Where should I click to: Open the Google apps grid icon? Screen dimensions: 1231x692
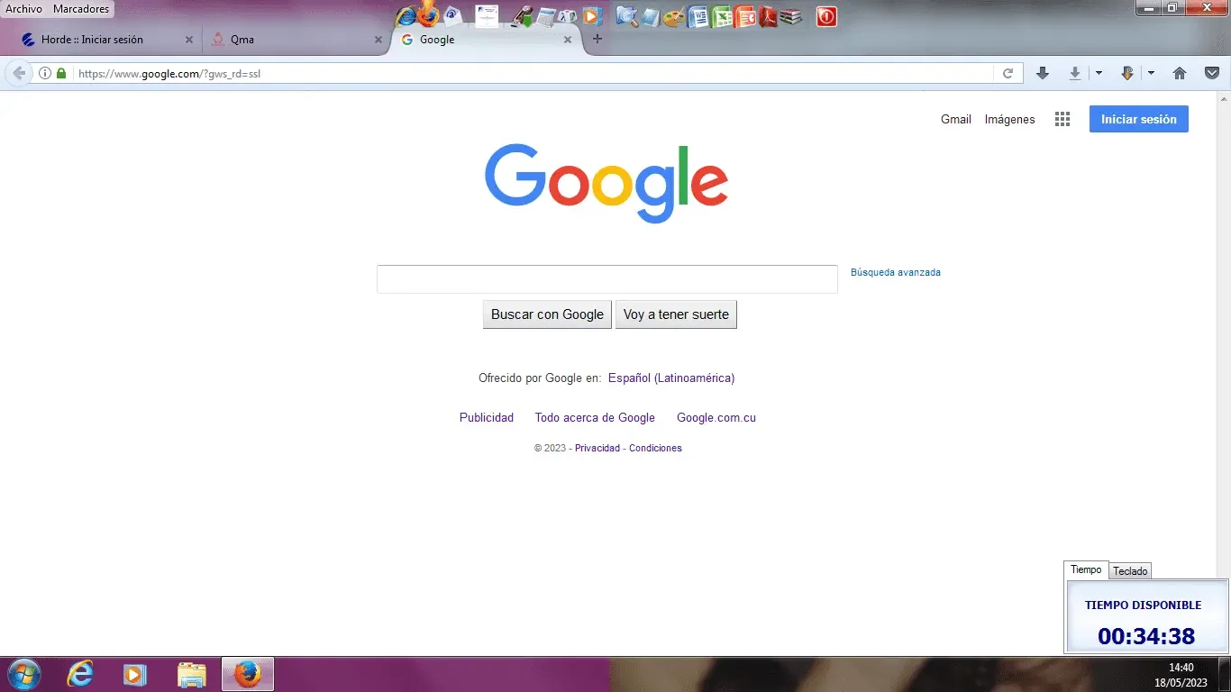click(x=1062, y=119)
